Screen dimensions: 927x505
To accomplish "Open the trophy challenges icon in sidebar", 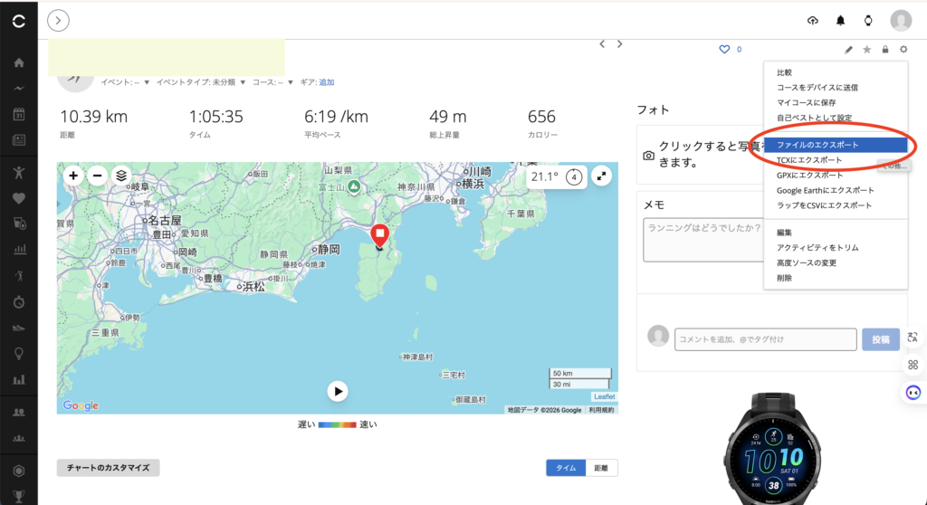I will click(x=19, y=497).
